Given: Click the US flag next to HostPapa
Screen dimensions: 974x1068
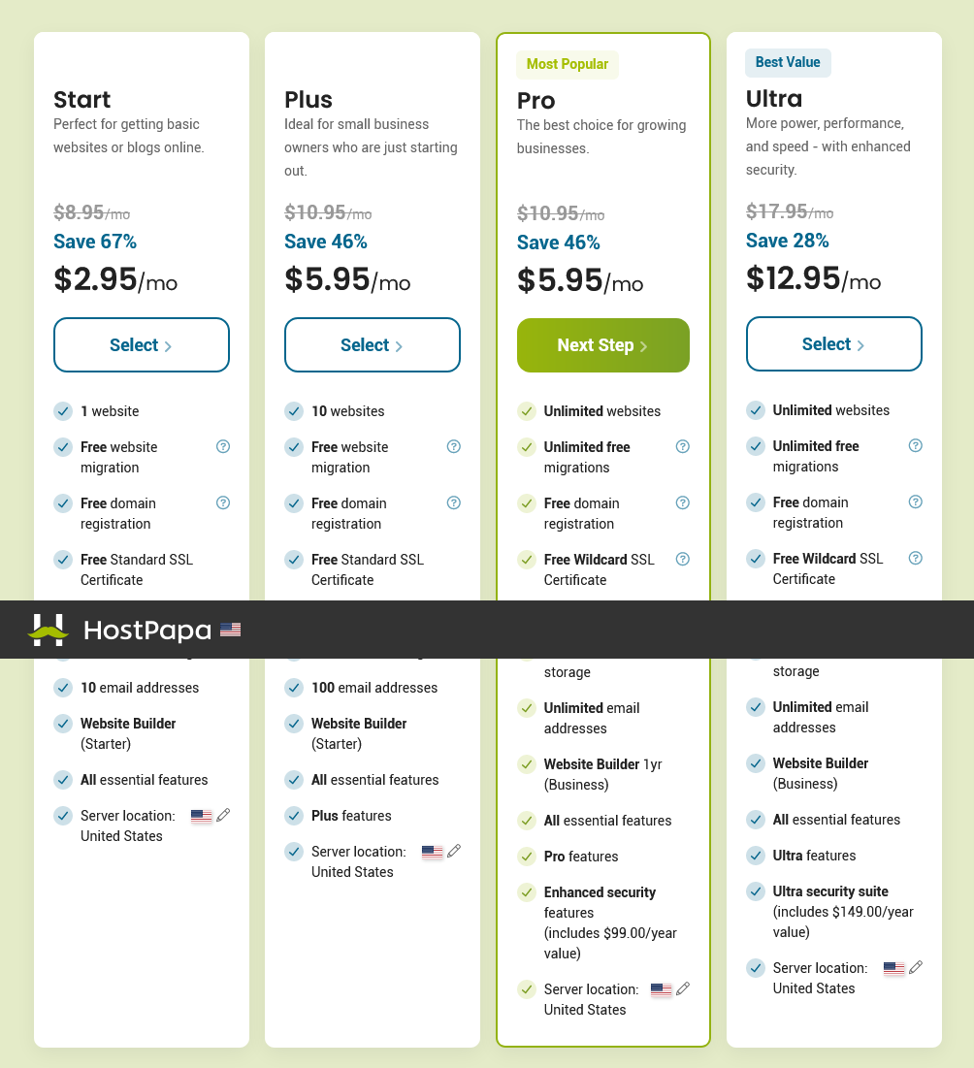Looking at the screenshot, I should click(230, 630).
